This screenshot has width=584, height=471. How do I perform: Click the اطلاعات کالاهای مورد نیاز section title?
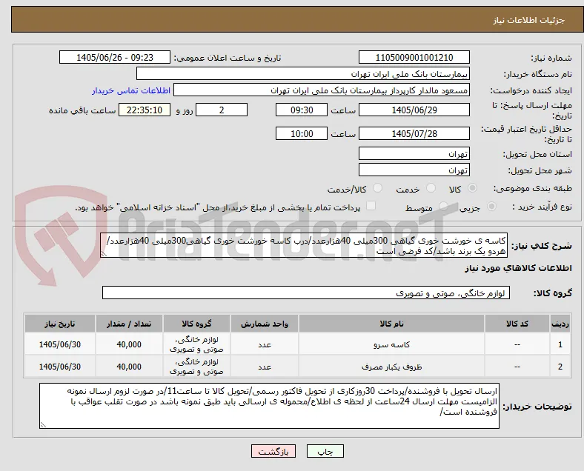(518, 268)
